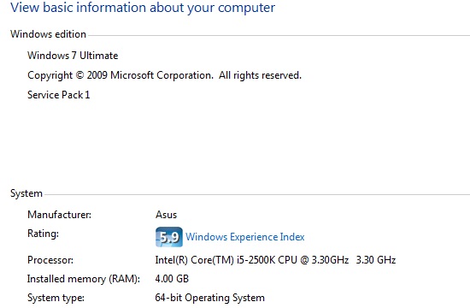Open the Windows Experience Index link
470x308 pixels.
(x=245, y=237)
